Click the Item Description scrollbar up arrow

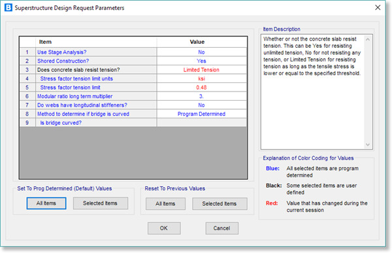click(x=367, y=39)
